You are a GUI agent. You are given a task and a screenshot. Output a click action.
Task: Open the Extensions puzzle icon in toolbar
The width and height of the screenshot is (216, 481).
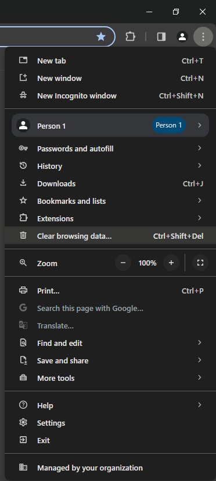pos(130,37)
